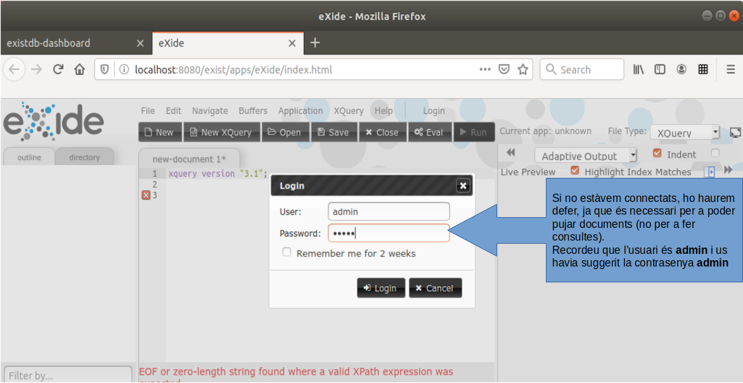Open the File menu
Screen dimensions: 743x383
click(148, 111)
